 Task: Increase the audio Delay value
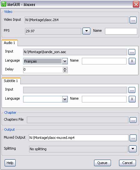(65, 69)
